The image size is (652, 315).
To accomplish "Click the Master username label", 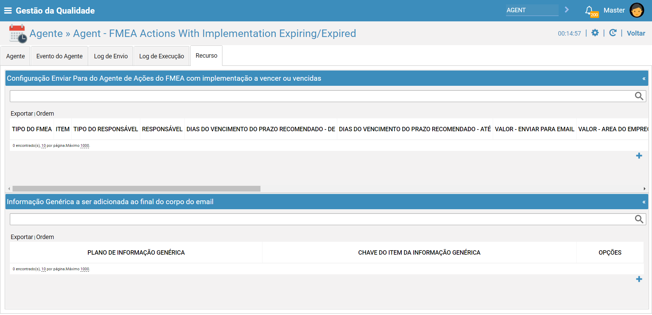I will pyautogui.click(x=614, y=10).
